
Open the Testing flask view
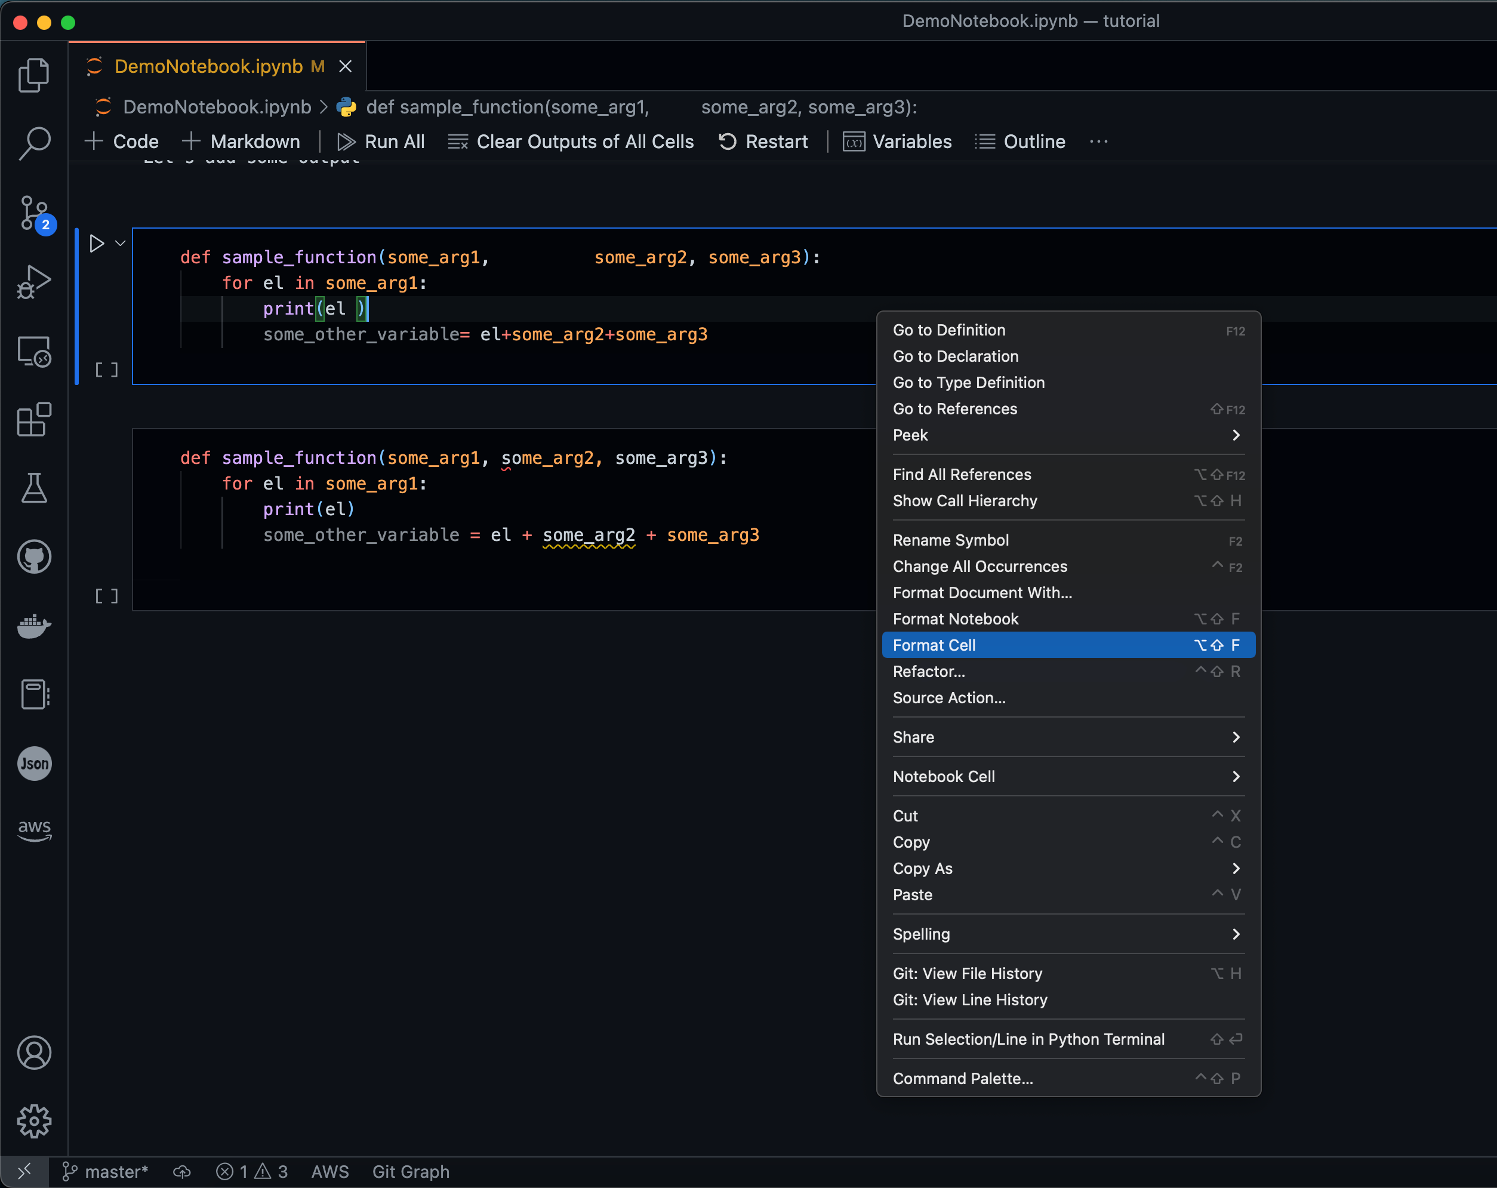tap(34, 488)
